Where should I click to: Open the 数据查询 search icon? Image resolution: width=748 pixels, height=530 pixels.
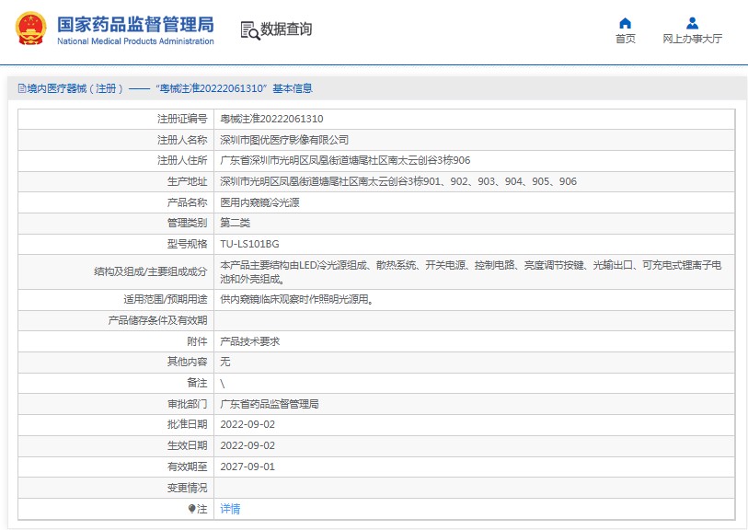click(x=250, y=30)
